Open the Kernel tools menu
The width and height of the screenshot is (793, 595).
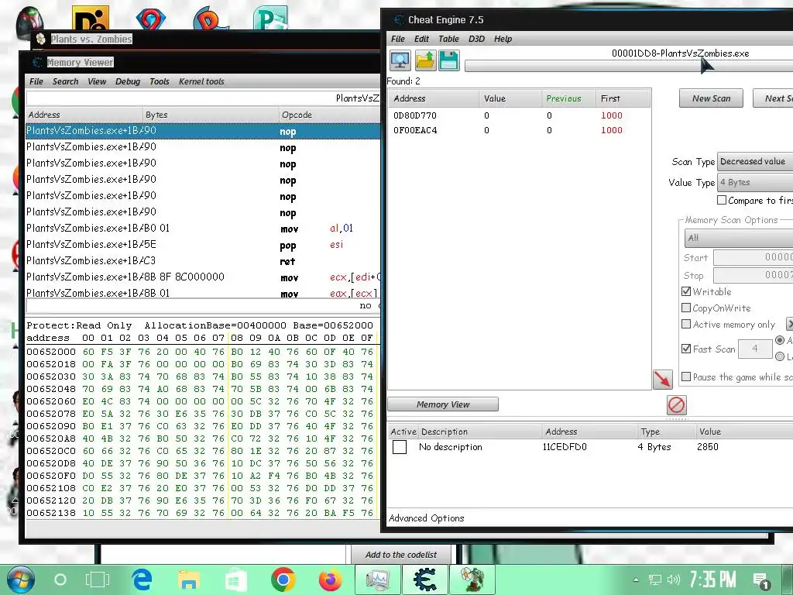click(201, 81)
